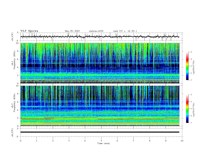Click the "VLF Spectra" plot title
The image size is (205, 158).
coord(29,31)
